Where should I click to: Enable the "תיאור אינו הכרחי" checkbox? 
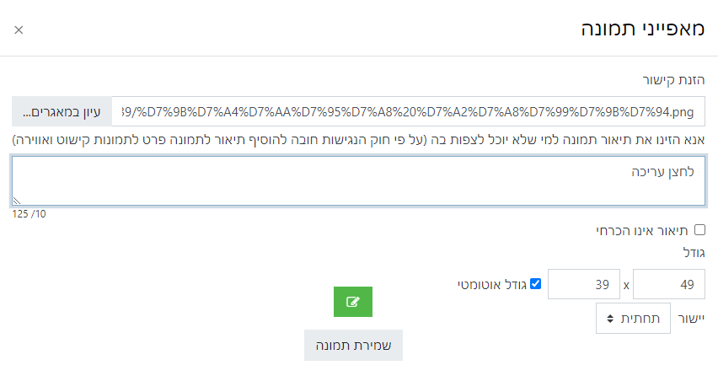[x=699, y=229]
